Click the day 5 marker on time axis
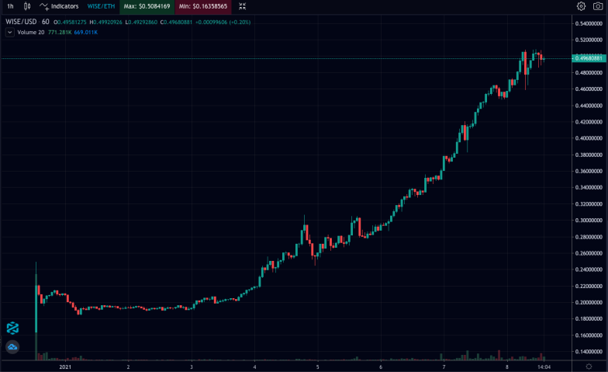 318,367
